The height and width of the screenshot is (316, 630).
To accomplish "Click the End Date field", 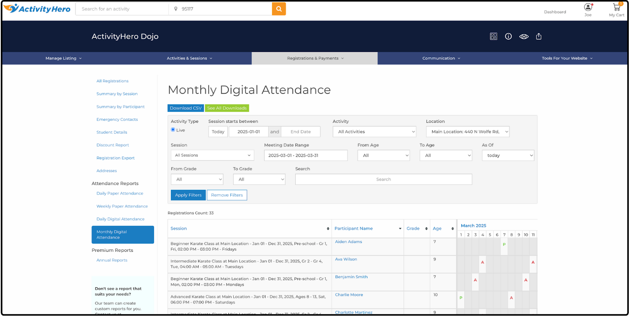I will point(300,132).
